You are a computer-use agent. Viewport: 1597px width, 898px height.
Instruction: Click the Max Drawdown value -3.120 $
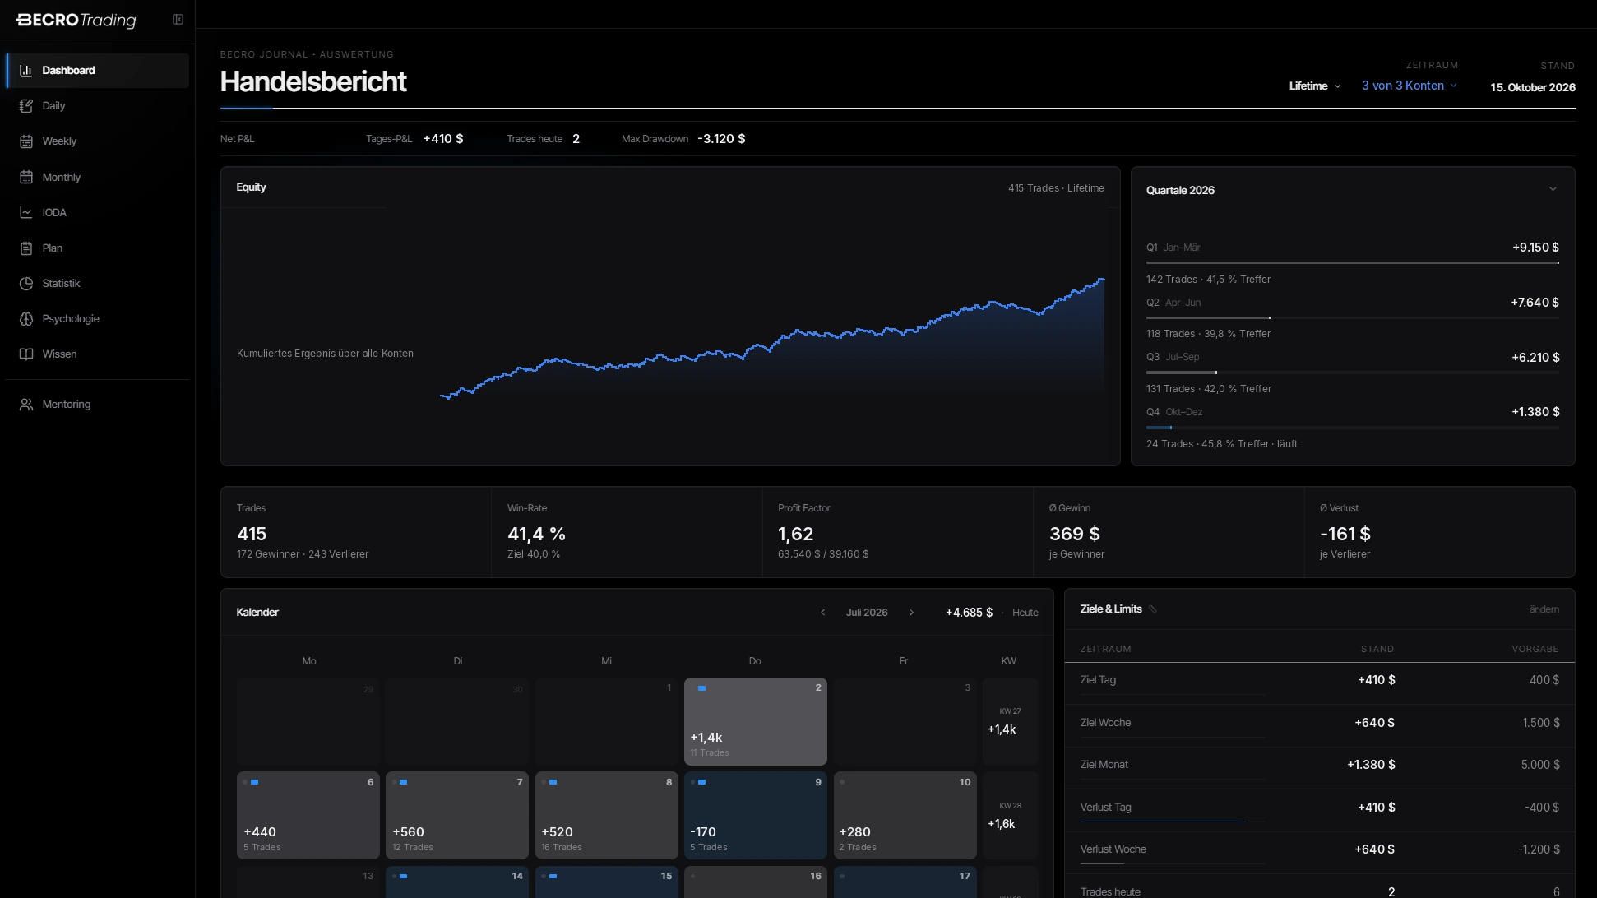[721, 139]
